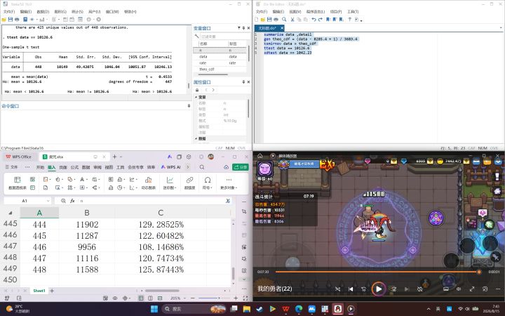Click the green 分享 share button in WPS
The image size is (505, 316).
tap(241, 167)
